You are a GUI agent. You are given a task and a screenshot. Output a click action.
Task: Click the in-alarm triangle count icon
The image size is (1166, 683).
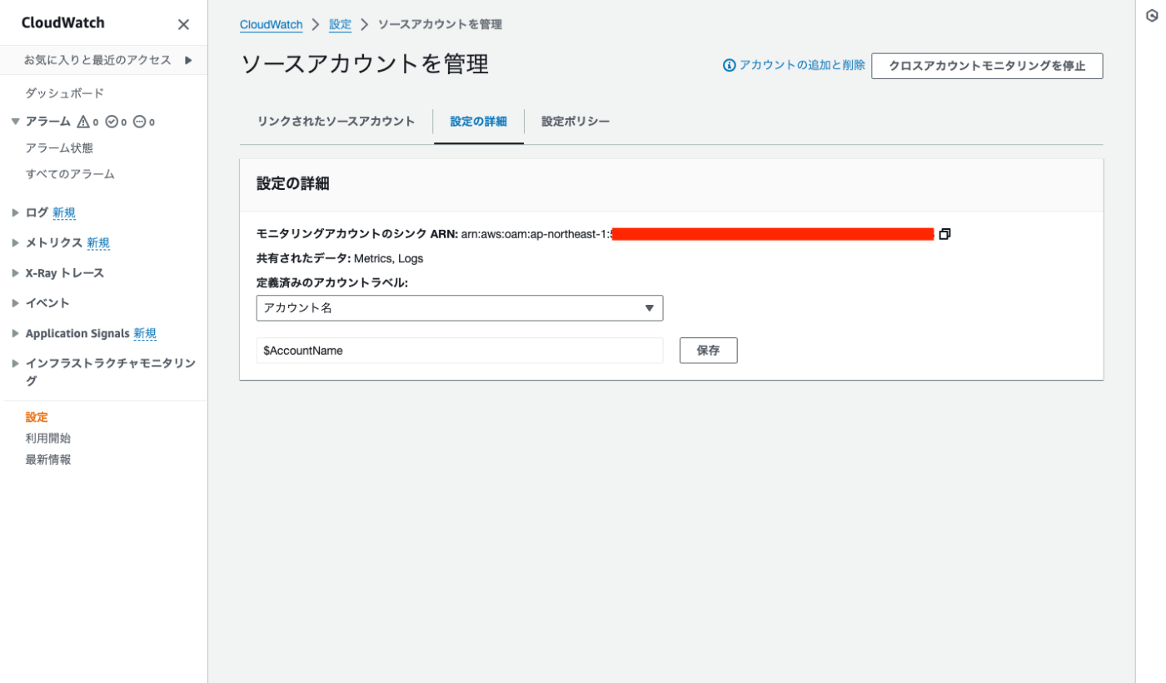click(83, 122)
